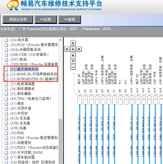Click connector pin 10 on the wiring diagram

coord(132,100)
